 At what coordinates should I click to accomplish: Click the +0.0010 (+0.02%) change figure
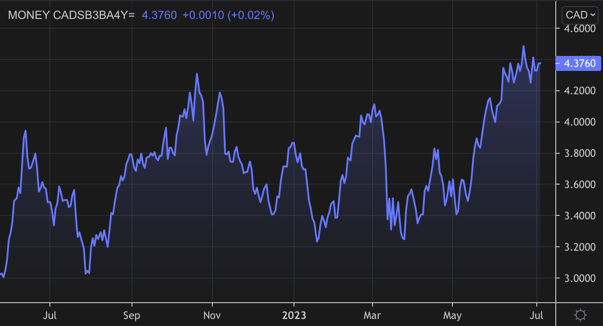point(227,15)
